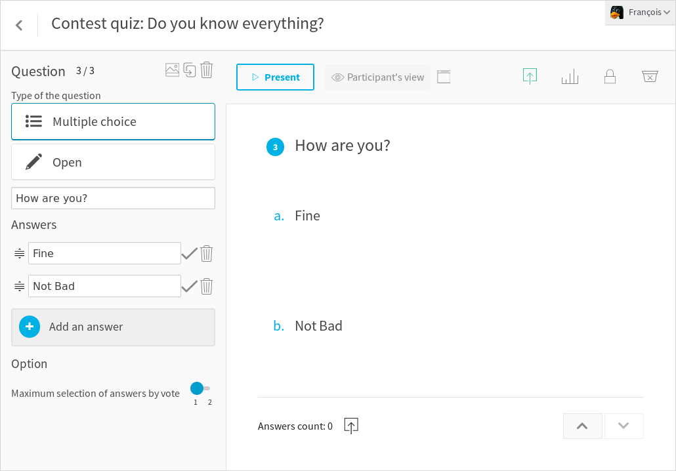
Task: Mark Fine as the correct answer
Action: pyautogui.click(x=189, y=253)
